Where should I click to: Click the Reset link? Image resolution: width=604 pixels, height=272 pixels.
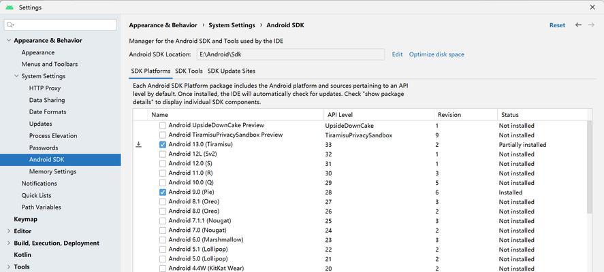tap(557, 25)
